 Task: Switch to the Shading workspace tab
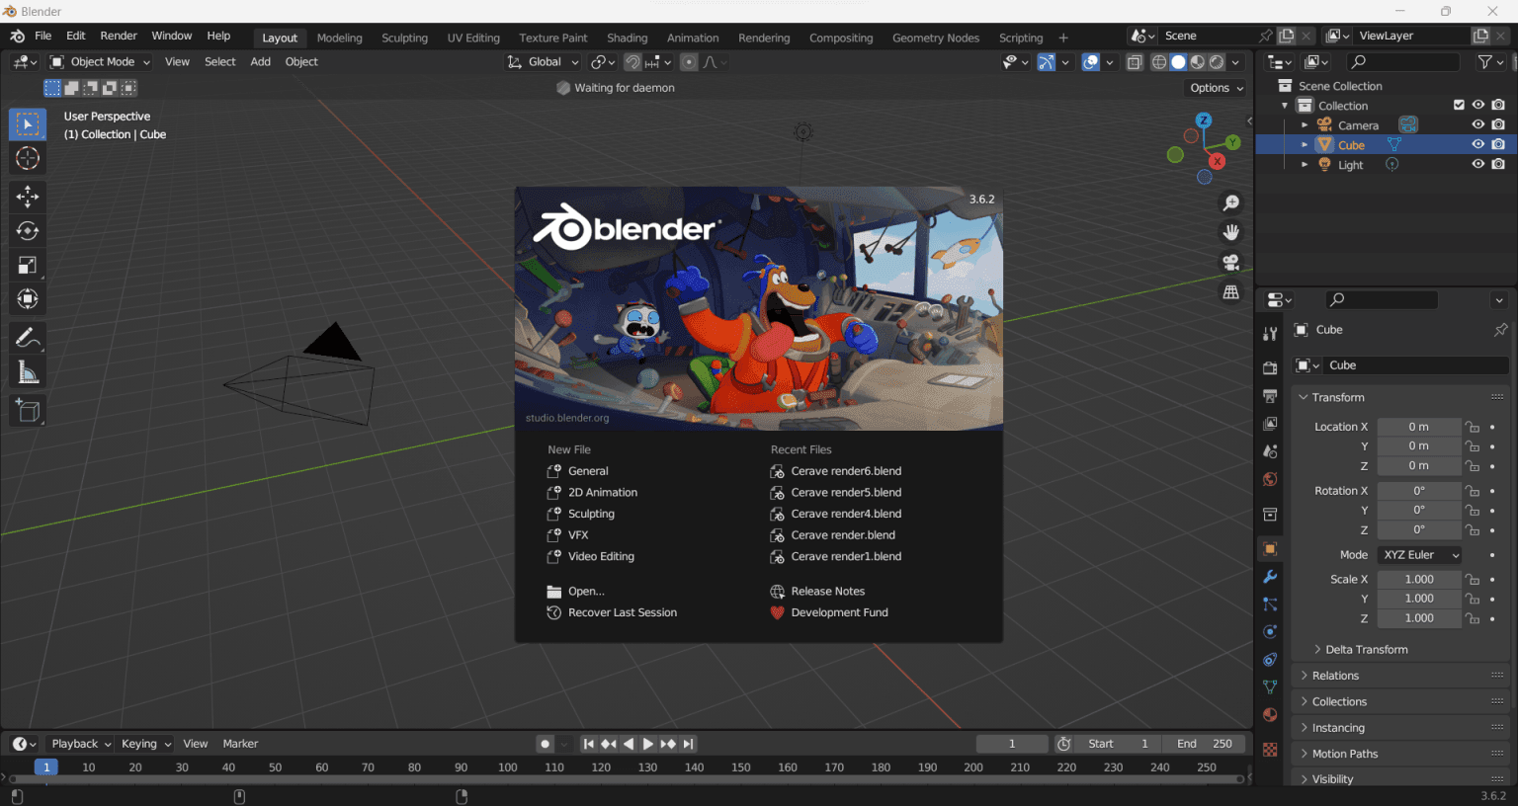click(x=627, y=38)
